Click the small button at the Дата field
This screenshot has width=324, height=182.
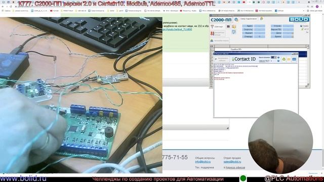[293, 33]
